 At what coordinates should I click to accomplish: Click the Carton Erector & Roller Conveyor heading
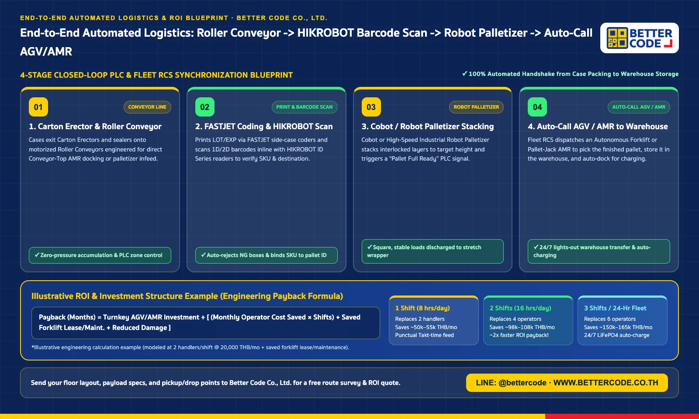pos(95,127)
